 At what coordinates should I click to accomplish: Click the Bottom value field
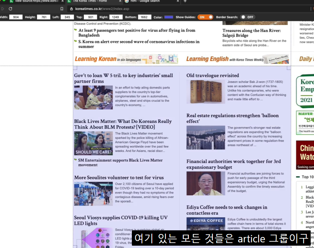point(144,17)
